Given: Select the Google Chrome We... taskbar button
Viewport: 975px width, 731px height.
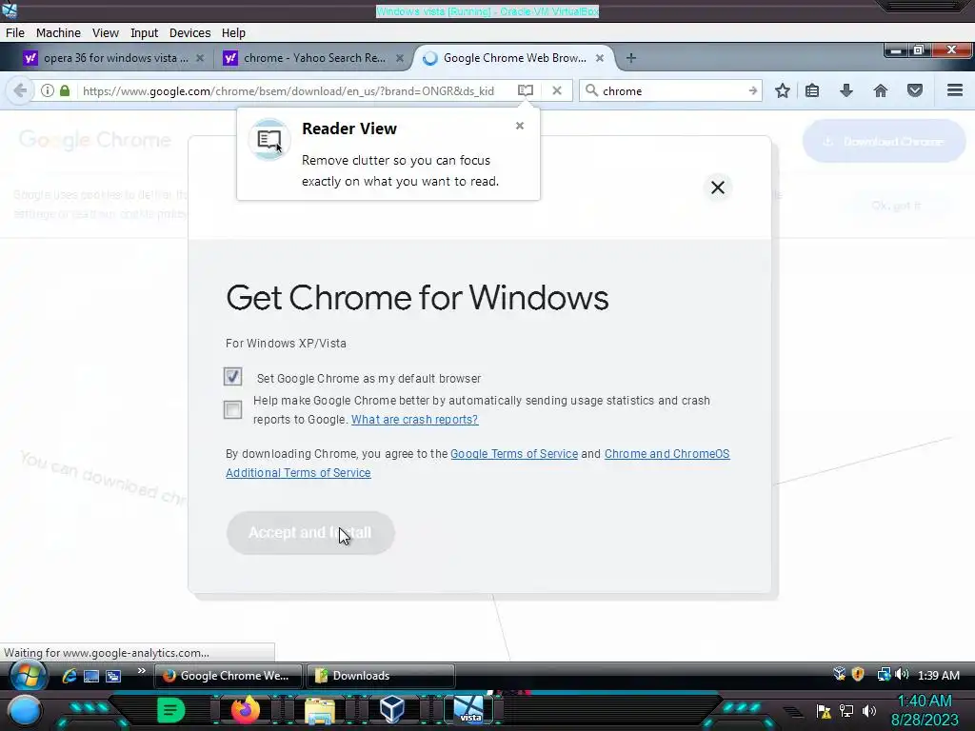Looking at the screenshot, I should 229,676.
